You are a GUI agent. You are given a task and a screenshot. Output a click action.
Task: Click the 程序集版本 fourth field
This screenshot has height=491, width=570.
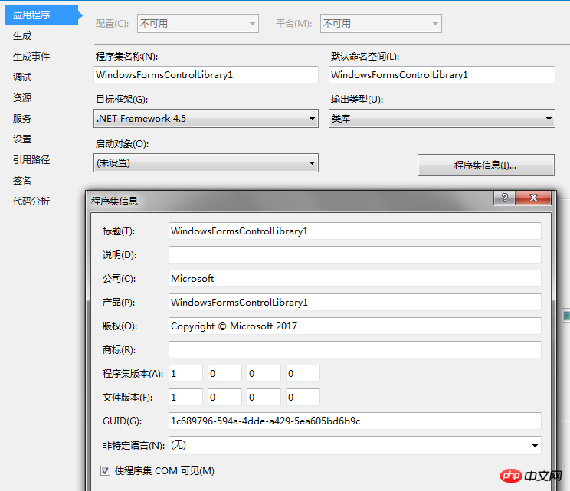[303, 374]
